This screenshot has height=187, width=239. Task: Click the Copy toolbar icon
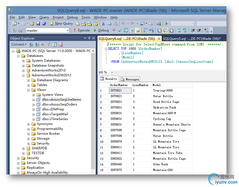click(109, 24)
